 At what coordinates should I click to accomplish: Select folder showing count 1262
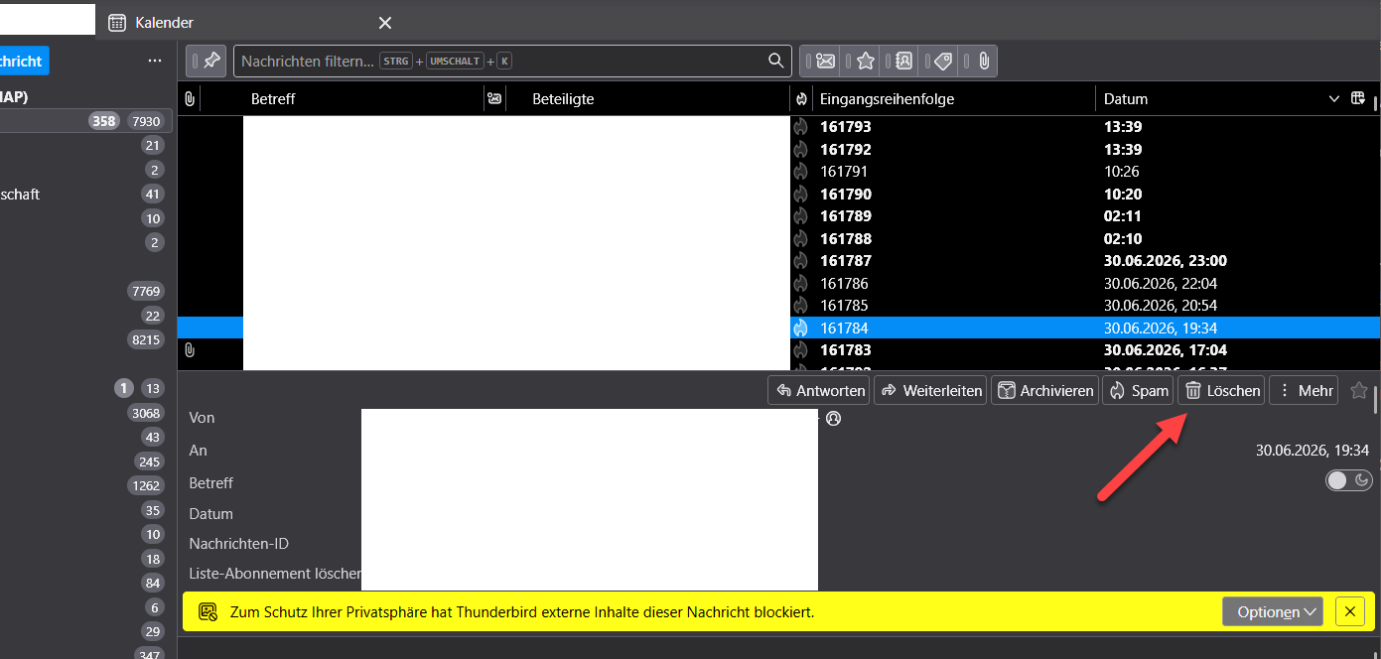pos(86,485)
